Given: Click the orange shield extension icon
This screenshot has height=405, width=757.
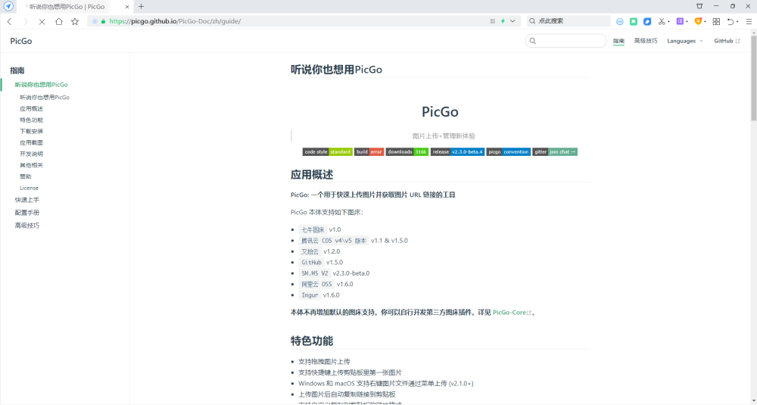Looking at the screenshot, I should [x=698, y=21].
